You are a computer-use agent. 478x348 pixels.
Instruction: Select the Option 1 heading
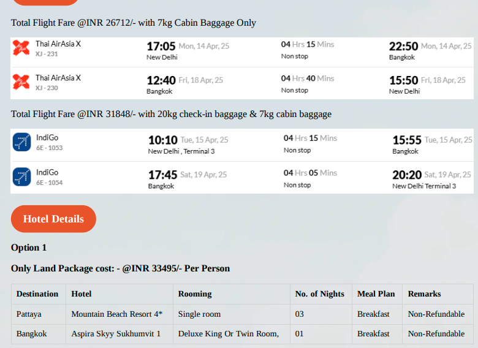click(x=29, y=248)
